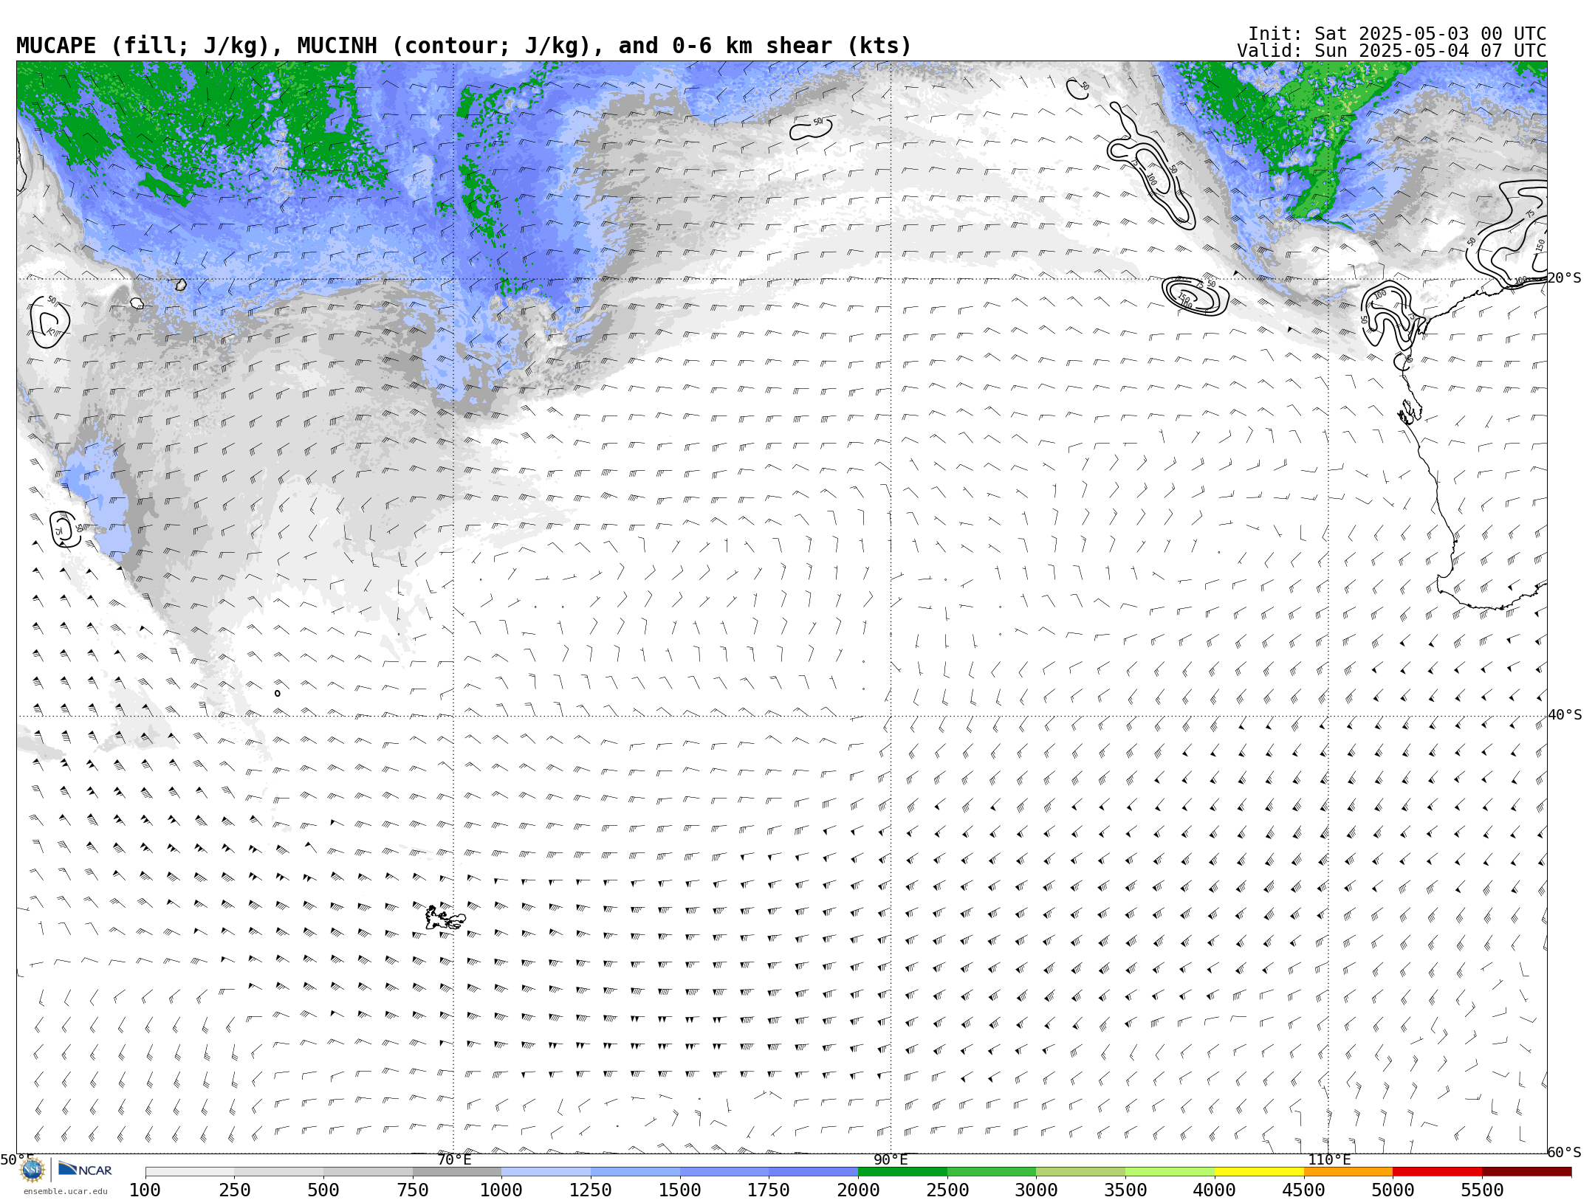
Task: Click the 20°S latitude label
Action: tap(1565, 278)
